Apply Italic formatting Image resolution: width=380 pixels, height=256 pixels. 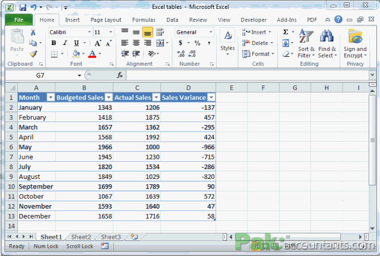(65, 43)
